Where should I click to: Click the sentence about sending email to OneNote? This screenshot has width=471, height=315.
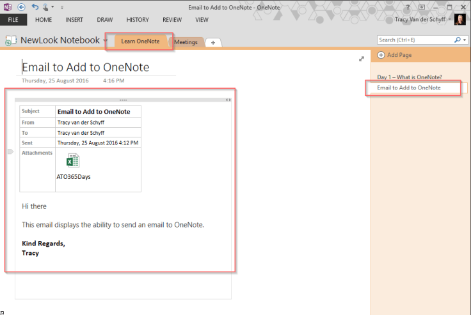pyautogui.click(x=113, y=225)
